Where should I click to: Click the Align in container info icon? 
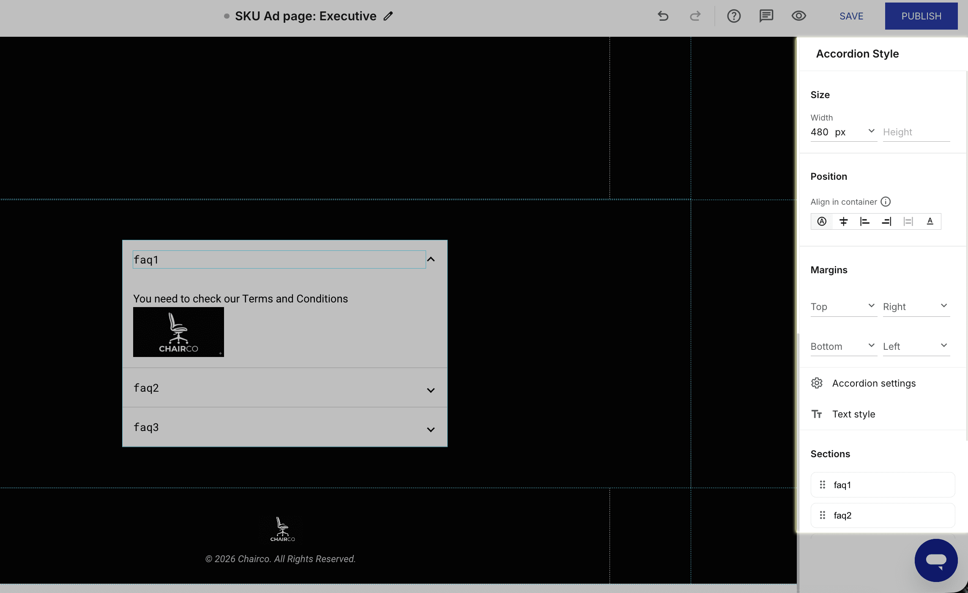886,202
